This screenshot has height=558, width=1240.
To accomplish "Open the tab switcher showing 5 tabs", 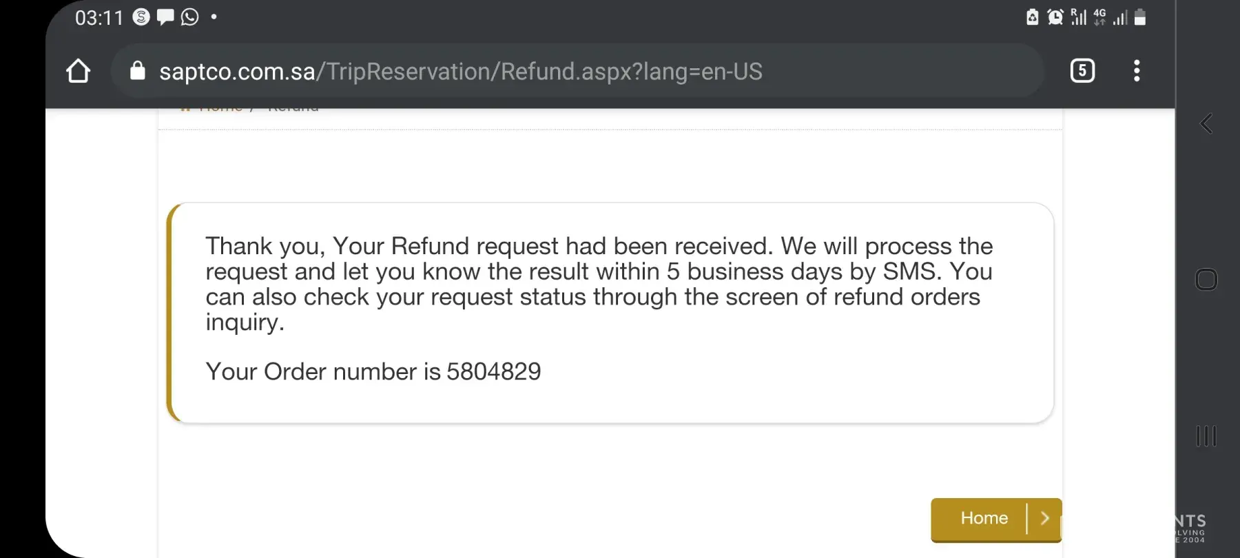I will 1082,70.
